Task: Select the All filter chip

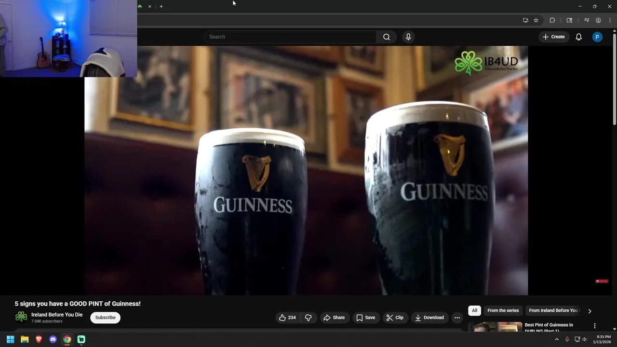Action: [x=474, y=310]
